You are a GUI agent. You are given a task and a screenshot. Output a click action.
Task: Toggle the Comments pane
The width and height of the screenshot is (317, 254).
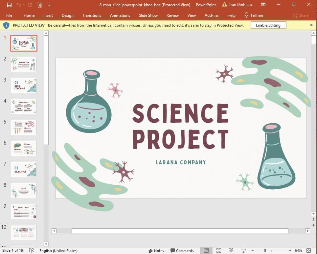(x=182, y=251)
